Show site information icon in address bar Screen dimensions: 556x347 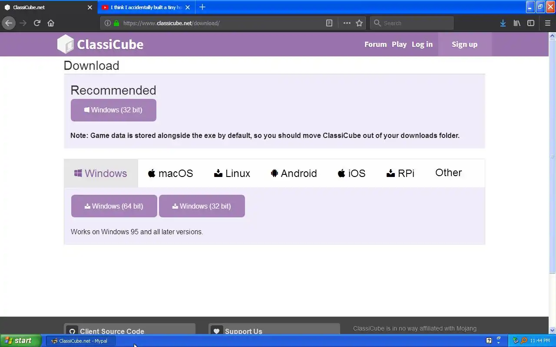(107, 23)
